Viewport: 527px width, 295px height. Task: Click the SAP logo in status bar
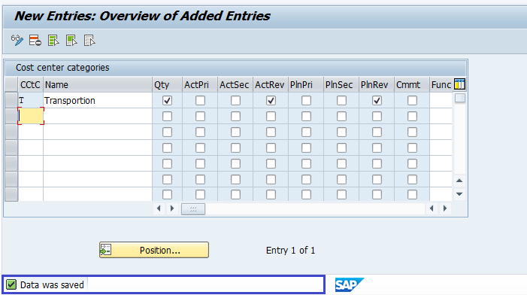[350, 285]
